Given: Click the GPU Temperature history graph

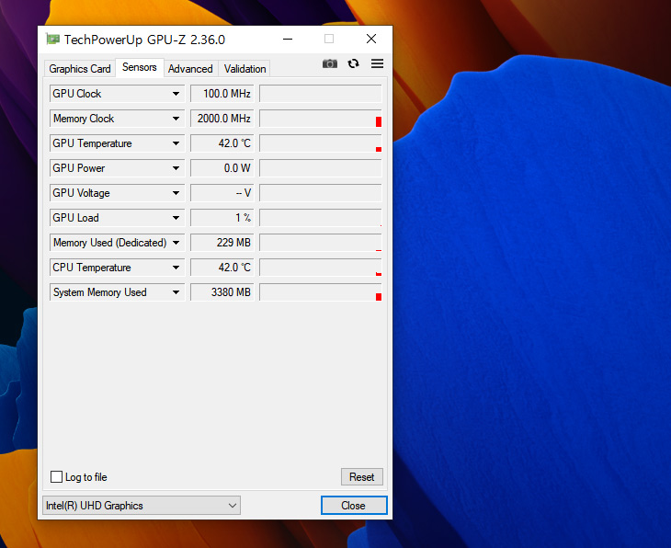Looking at the screenshot, I should [321, 143].
